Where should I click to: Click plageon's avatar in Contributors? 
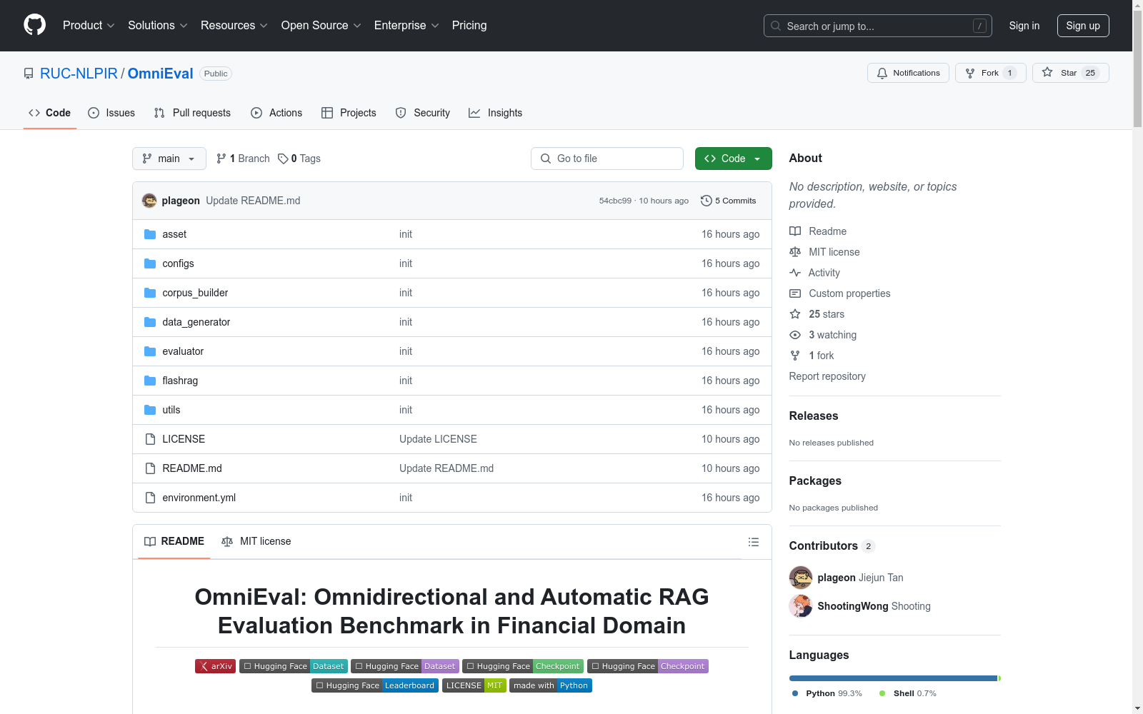801,578
